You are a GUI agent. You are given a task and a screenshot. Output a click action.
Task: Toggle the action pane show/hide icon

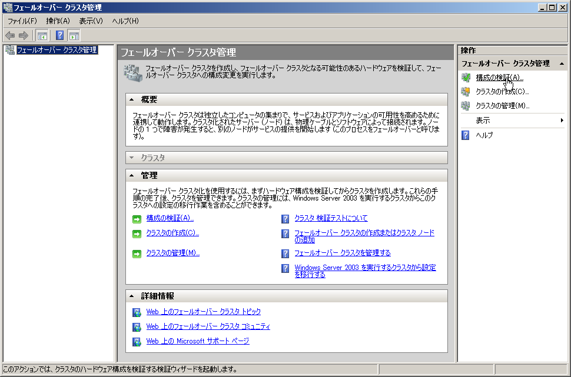pos(74,36)
